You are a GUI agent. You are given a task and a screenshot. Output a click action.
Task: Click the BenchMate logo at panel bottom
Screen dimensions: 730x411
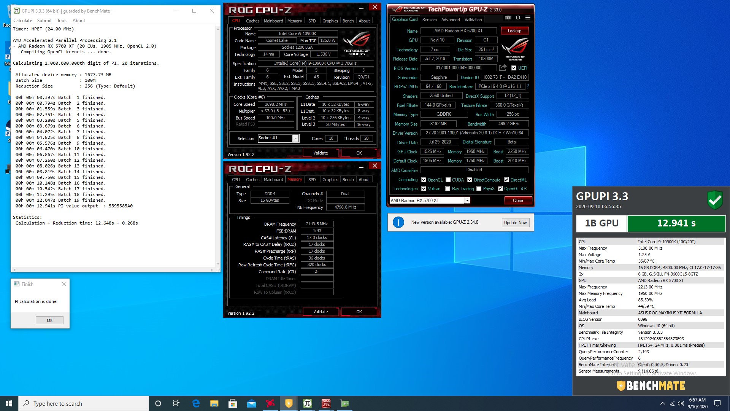[651, 386]
